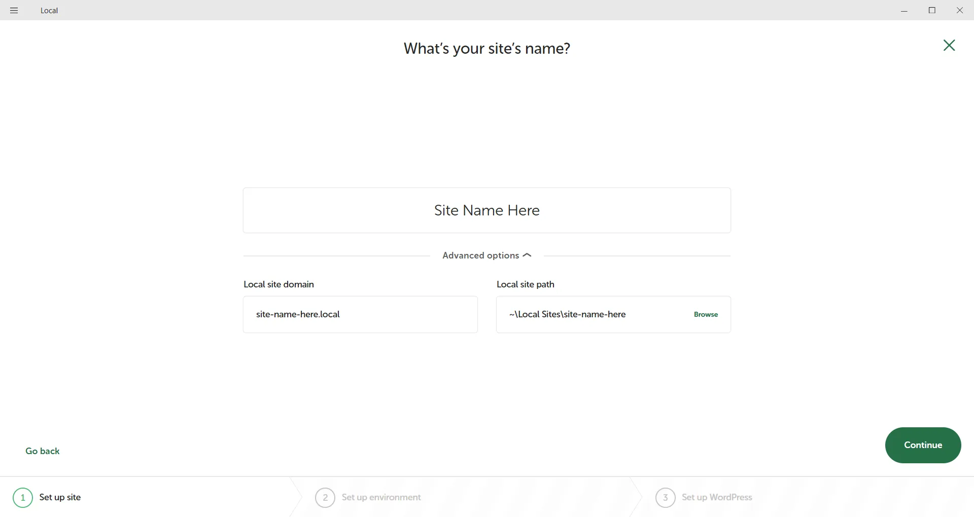Click the Continue button
Screen dimensions: 974x517
click(x=923, y=445)
